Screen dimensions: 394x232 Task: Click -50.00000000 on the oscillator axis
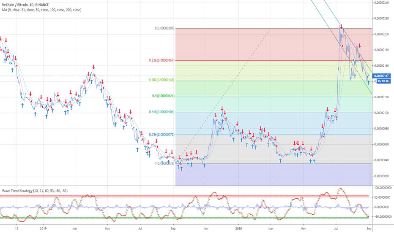[383, 216]
